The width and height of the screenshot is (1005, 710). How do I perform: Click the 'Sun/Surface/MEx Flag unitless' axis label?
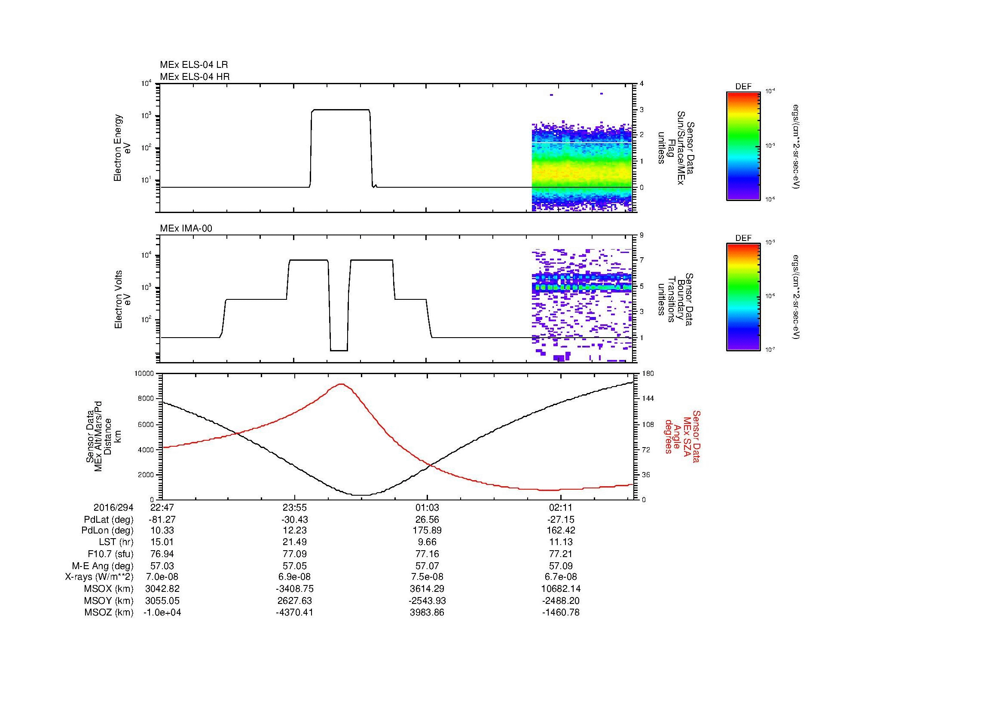tap(675, 148)
